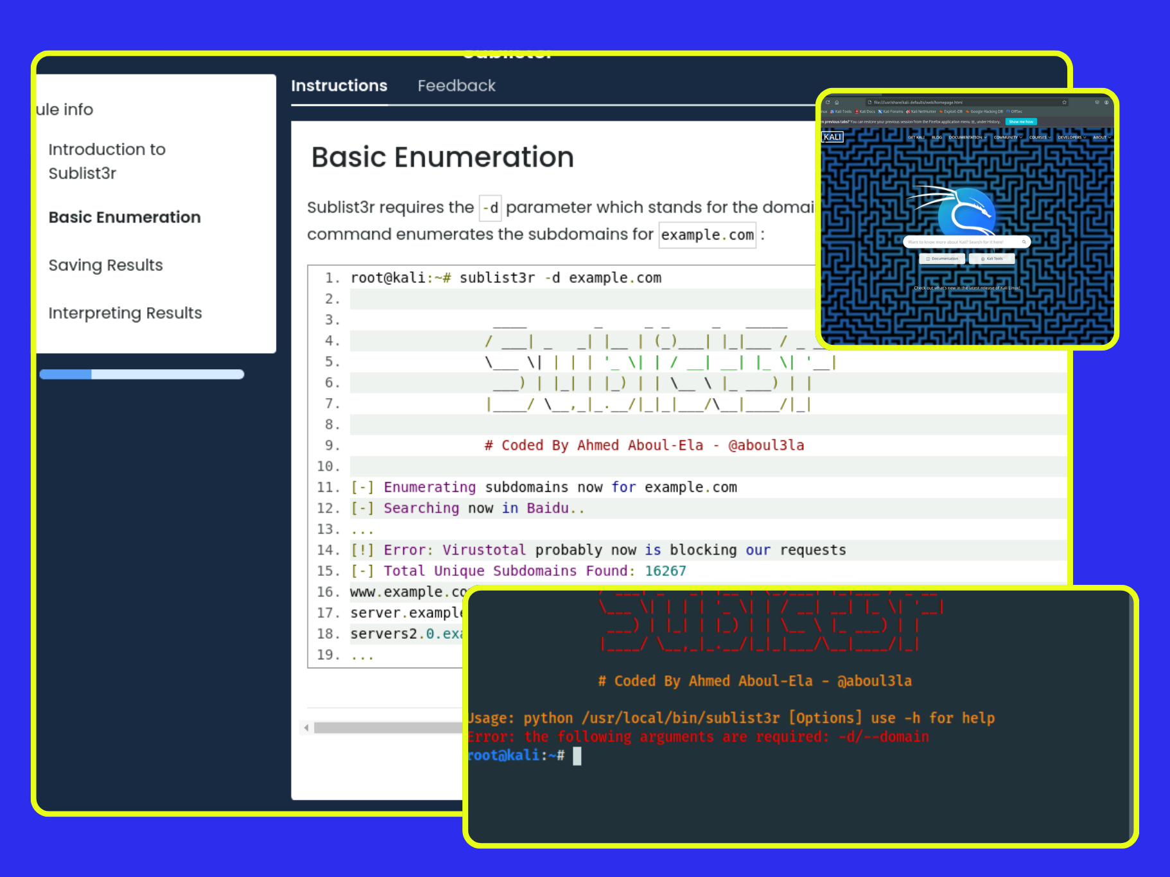Click the terminal required arguments error line
This screenshot has height=877, width=1170.
pos(699,736)
